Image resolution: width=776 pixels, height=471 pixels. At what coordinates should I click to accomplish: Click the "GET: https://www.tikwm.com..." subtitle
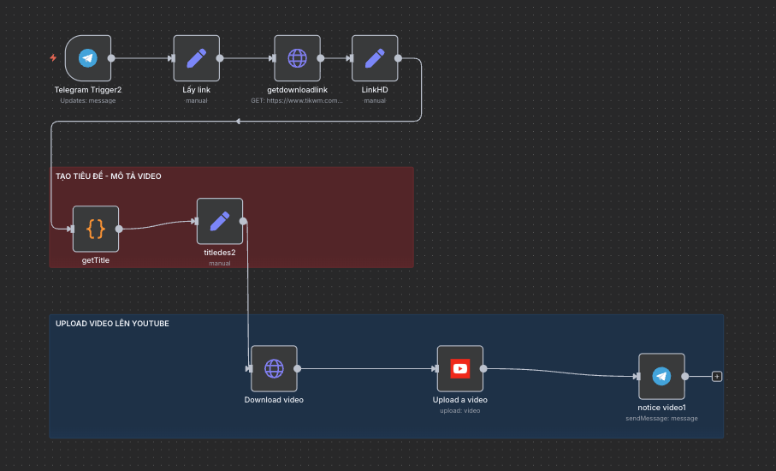(297, 100)
